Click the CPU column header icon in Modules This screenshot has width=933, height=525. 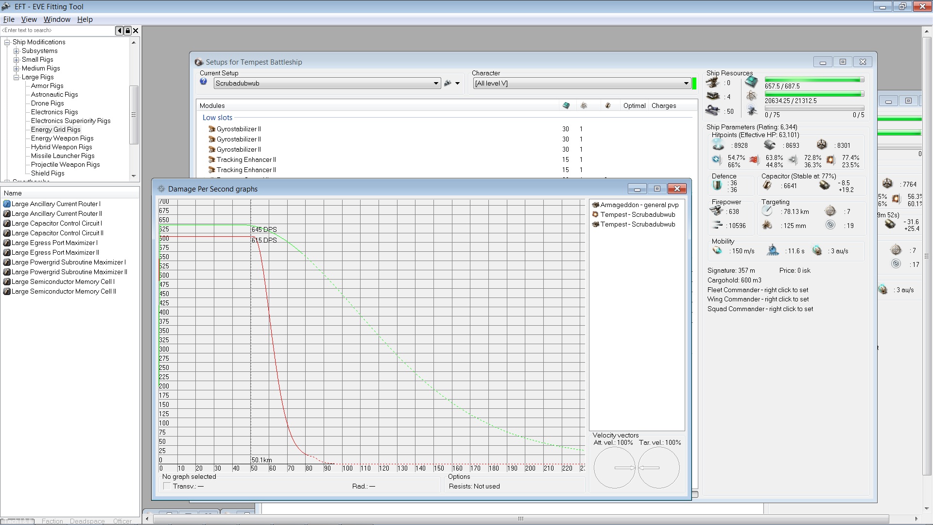point(566,105)
